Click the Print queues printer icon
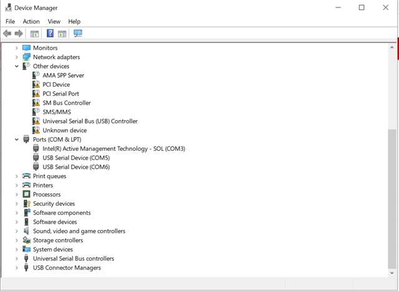 pyautogui.click(x=26, y=176)
